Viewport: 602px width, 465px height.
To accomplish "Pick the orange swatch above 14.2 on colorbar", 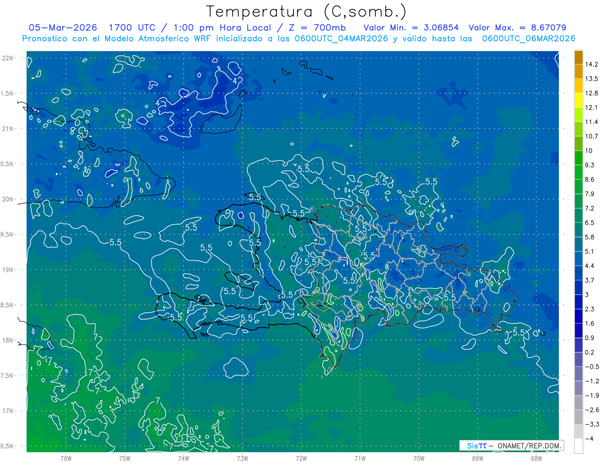I will [x=578, y=58].
